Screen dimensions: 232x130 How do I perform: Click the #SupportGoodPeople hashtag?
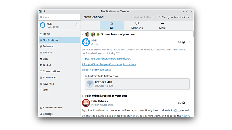tap(94, 64)
